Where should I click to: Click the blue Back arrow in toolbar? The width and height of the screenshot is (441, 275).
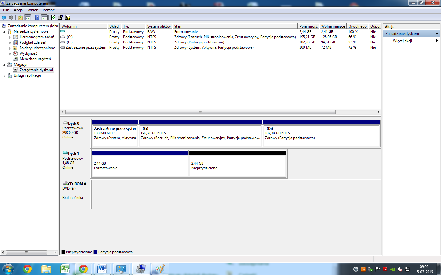pos(4,17)
